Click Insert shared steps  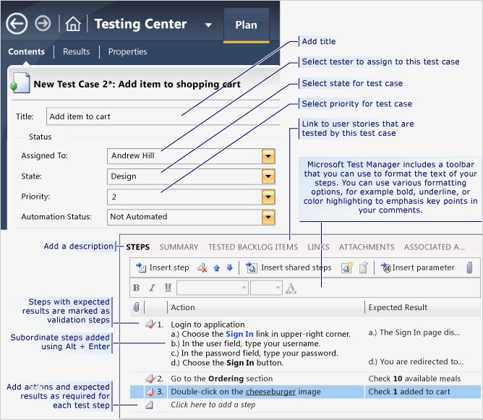[288, 267]
